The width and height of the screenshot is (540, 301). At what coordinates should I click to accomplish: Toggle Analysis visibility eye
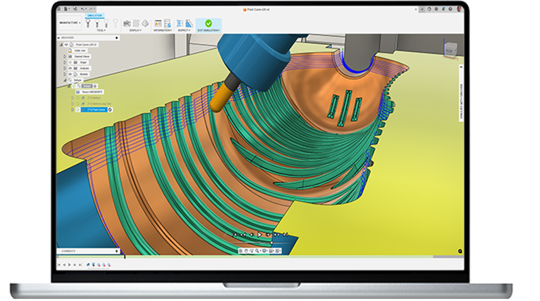70,68
